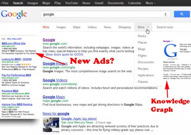Image resolution: width=191 pixels, height=135 pixels.
Task: Click the blue magnifier search button
Action: [x=182, y=14]
